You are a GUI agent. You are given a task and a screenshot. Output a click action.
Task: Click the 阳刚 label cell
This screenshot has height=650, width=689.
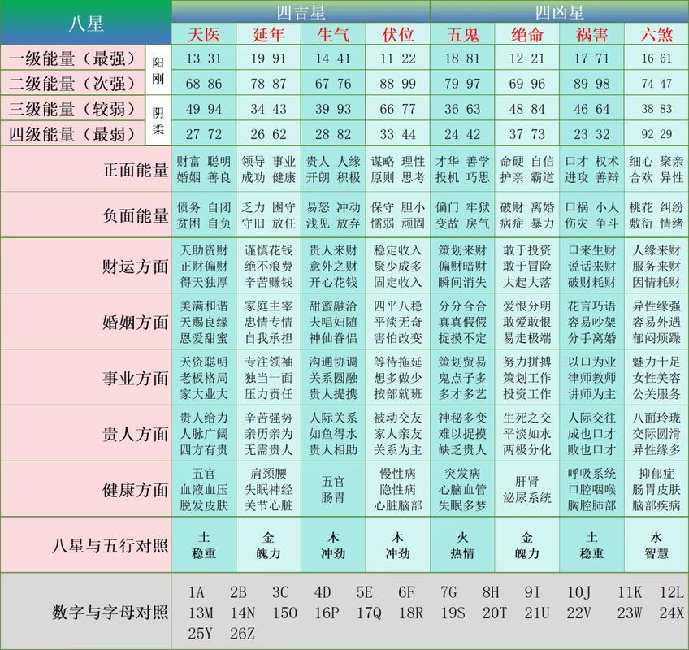click(158, 71)
